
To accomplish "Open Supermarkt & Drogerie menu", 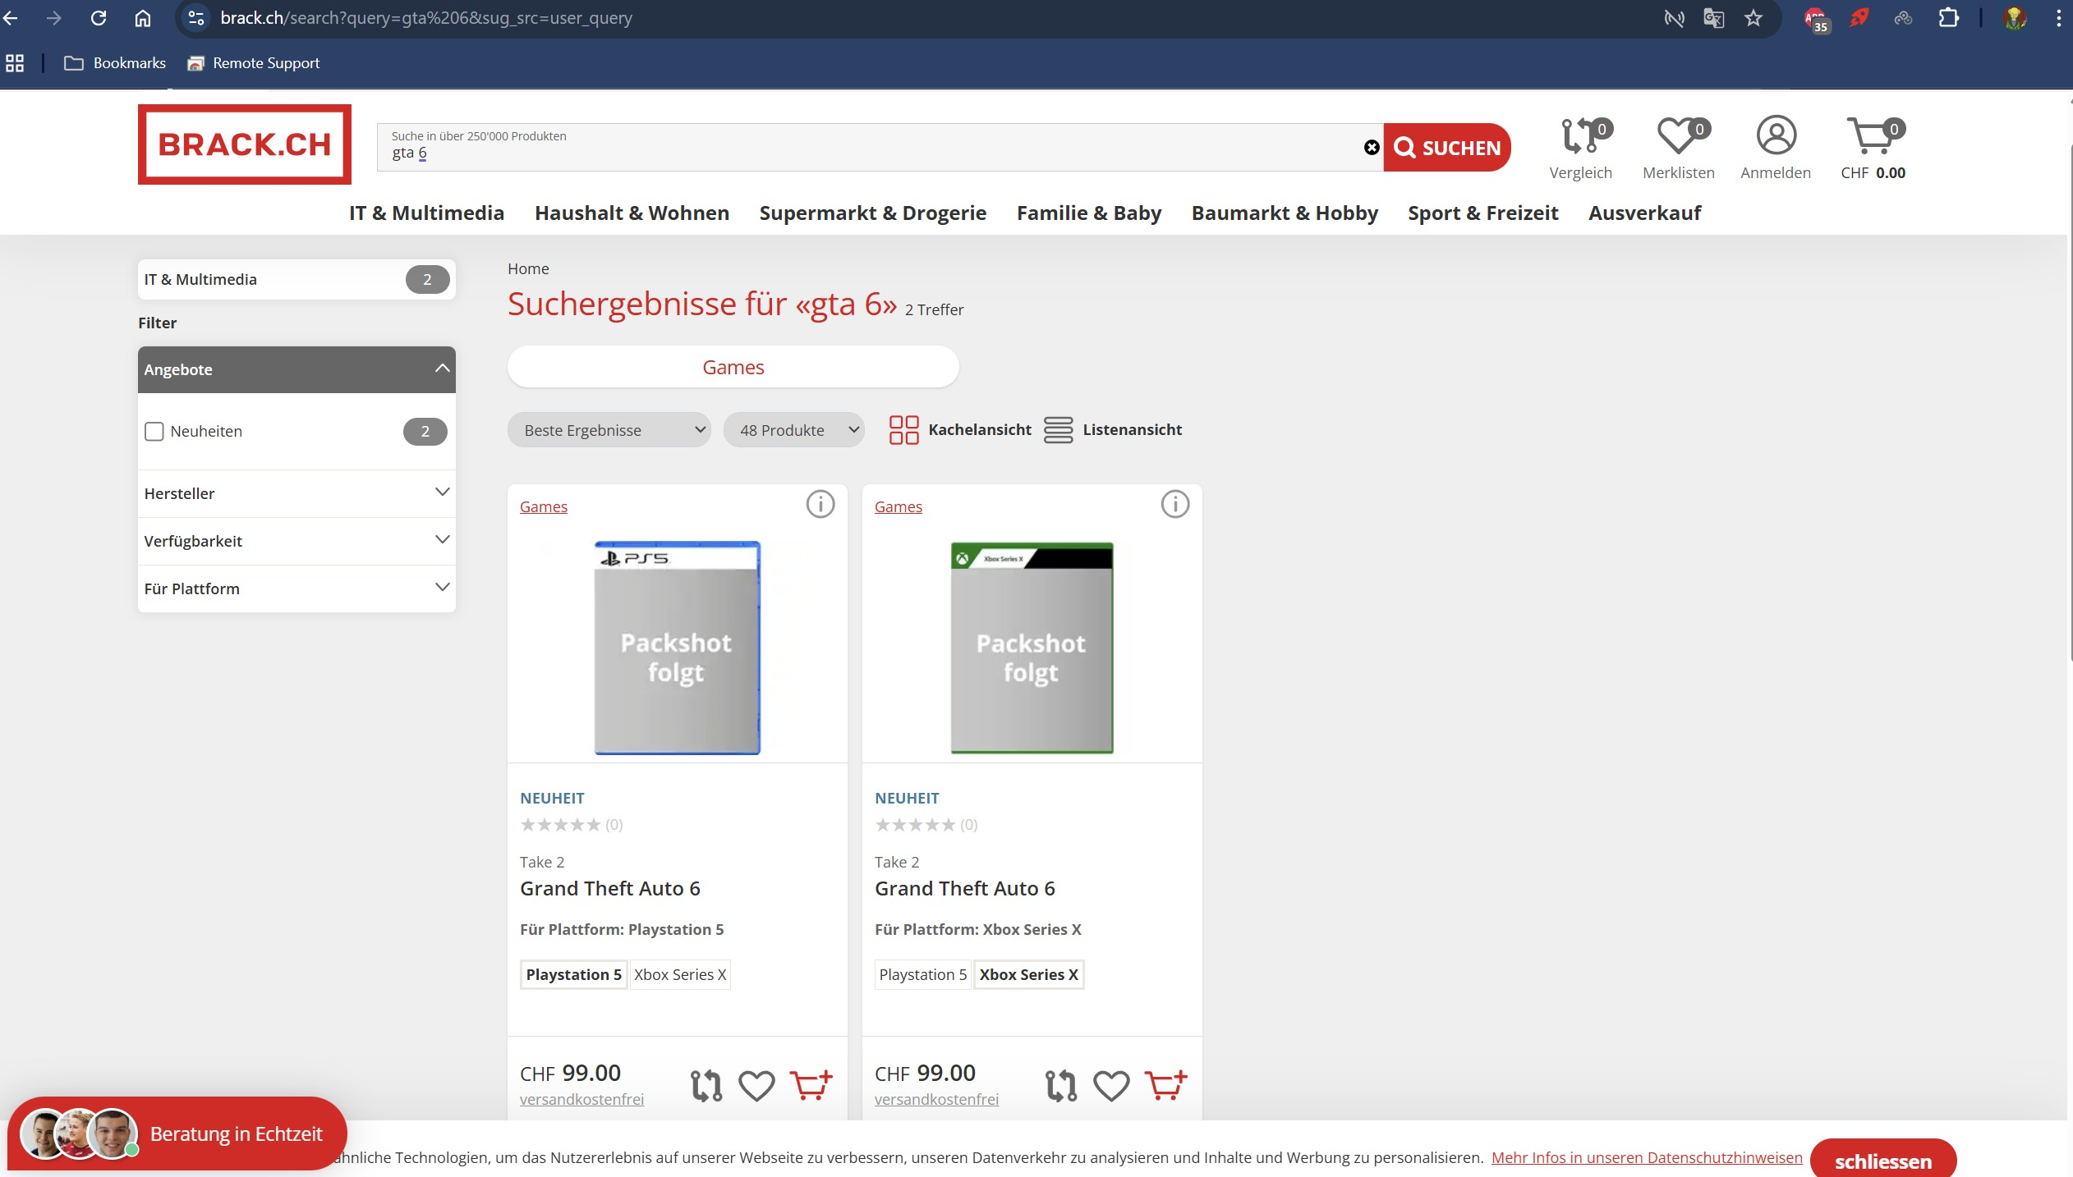I will coord(872,213).
